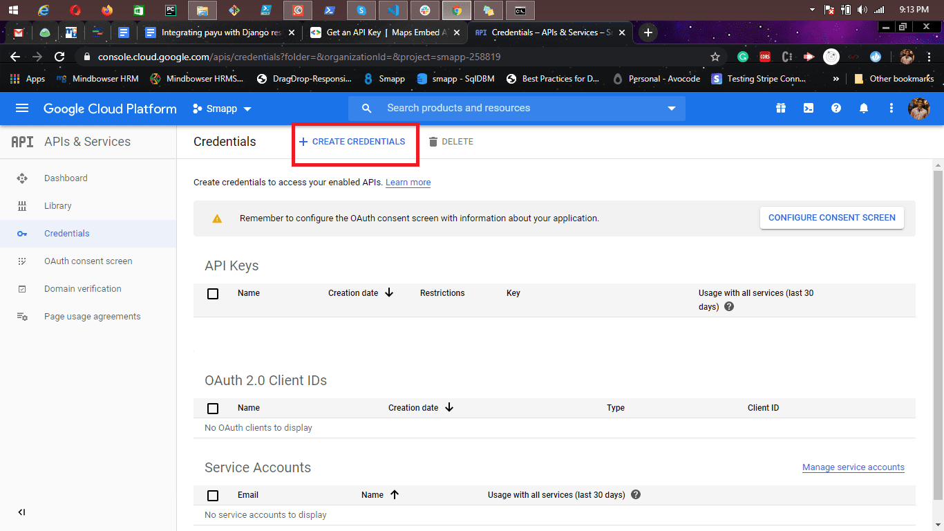Click the Create Credentials button
The width and height of the screenshot is (944, 531).
coord(352,142)
